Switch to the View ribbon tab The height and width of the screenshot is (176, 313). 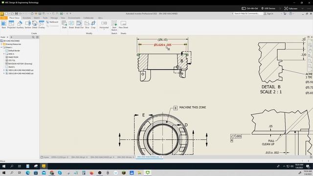point(63,18)
